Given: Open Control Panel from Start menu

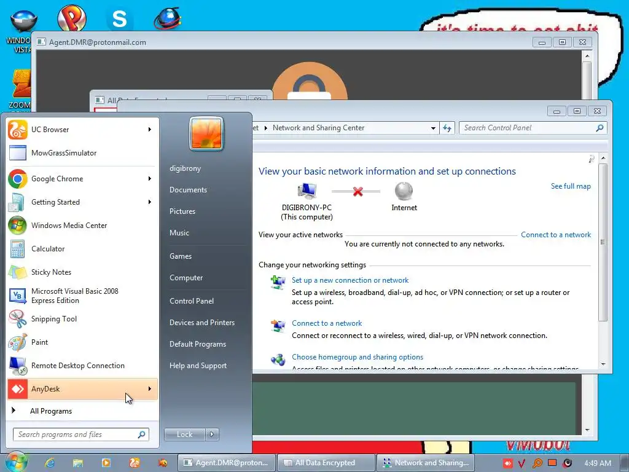Looking at the screenshot, I should [x=192, y=301].
